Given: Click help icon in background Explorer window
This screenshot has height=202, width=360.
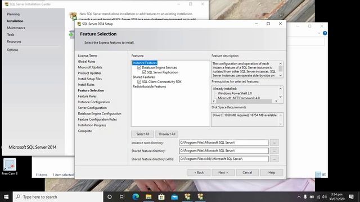Looking at the screenshot, I should [x=325, y=33].
